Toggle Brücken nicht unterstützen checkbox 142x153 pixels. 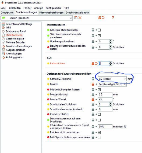99,132
